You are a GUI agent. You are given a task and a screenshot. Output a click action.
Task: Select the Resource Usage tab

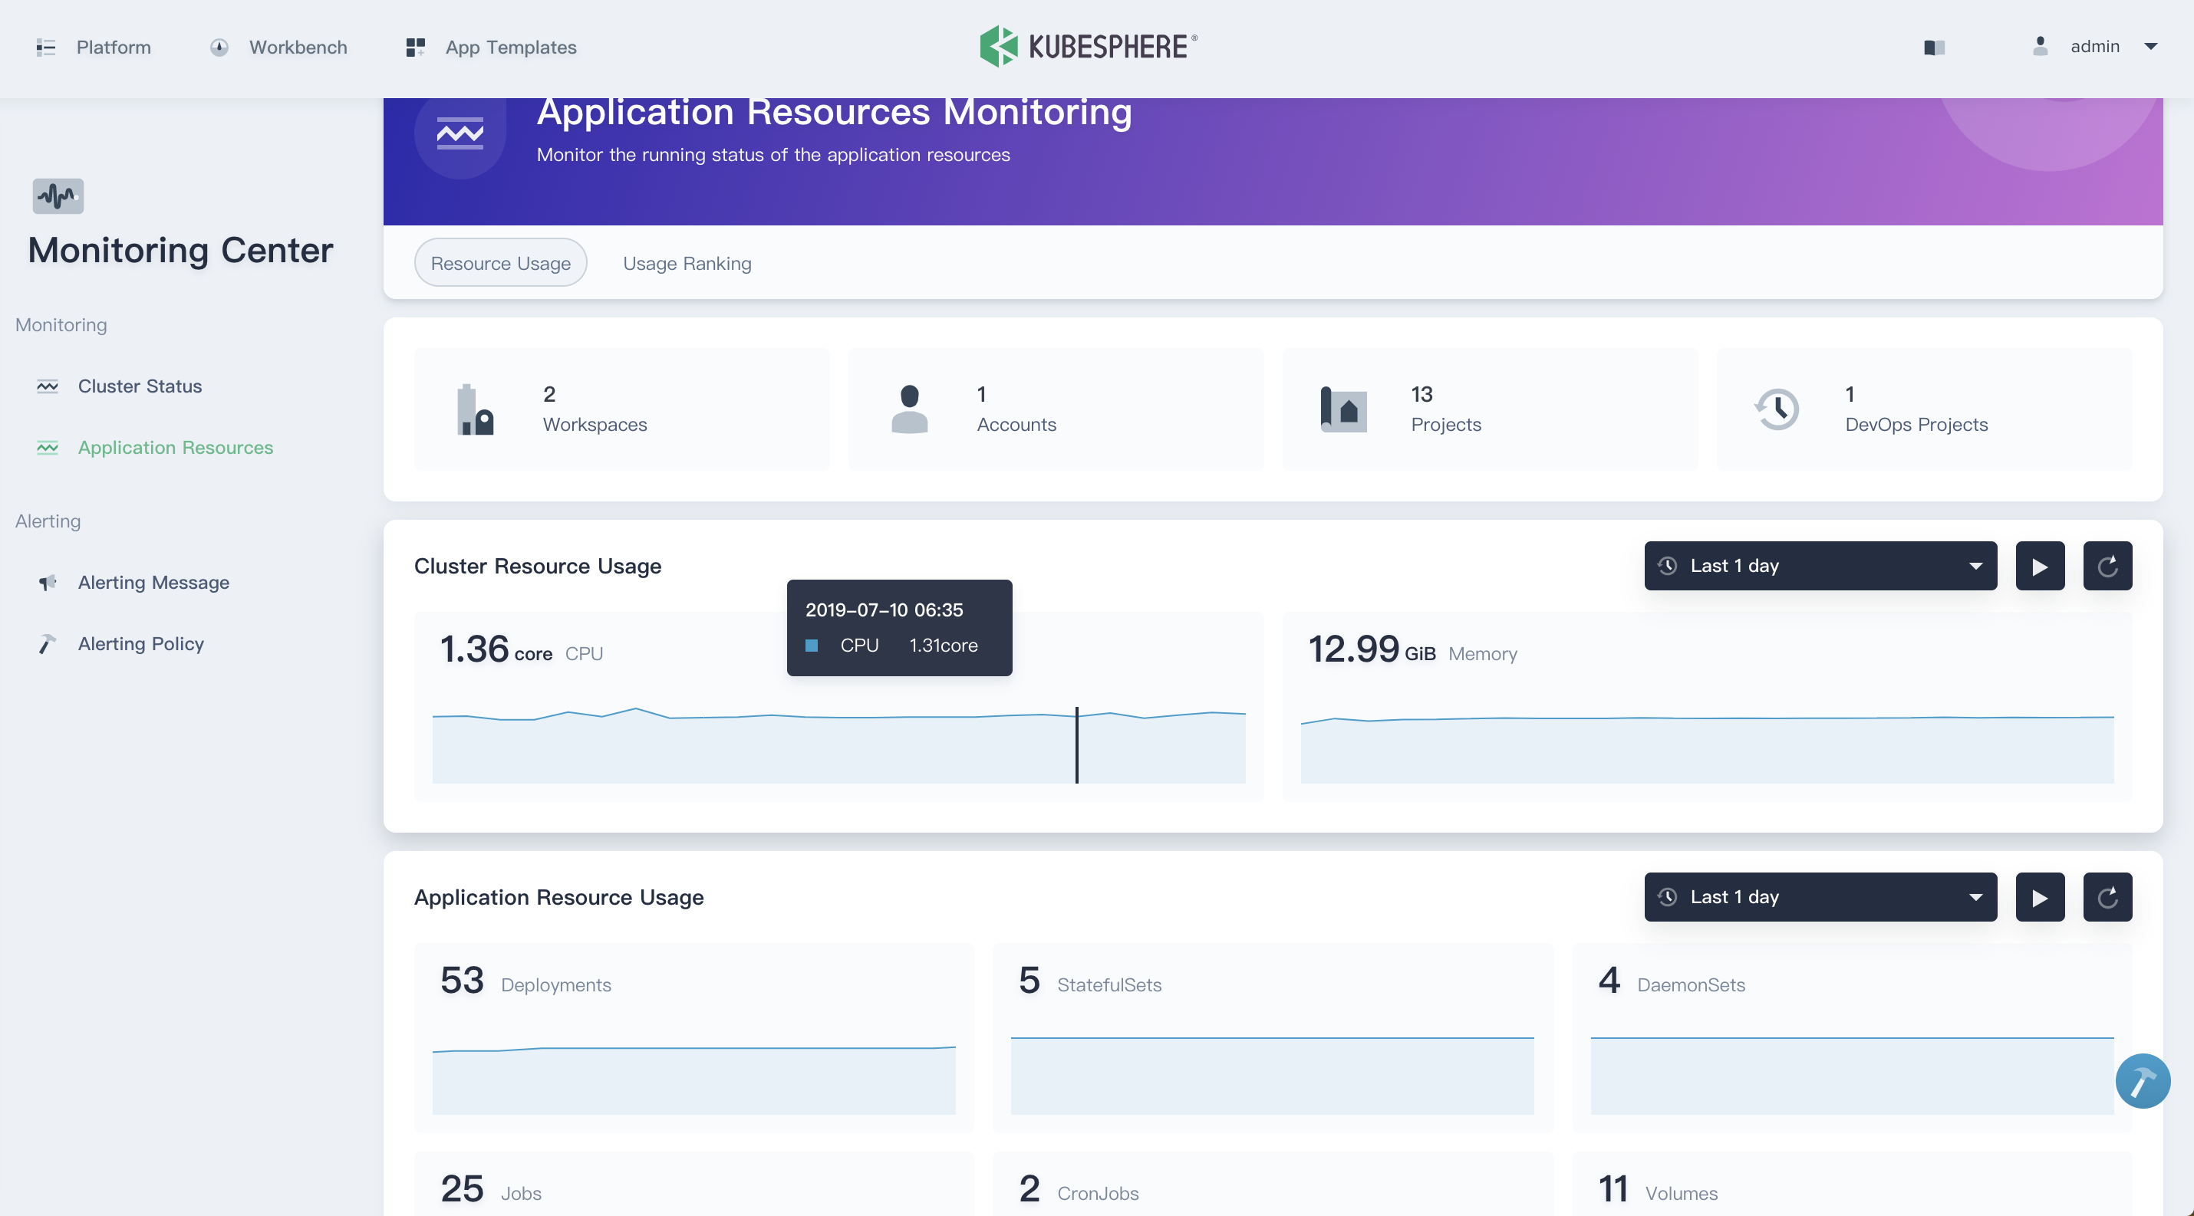click(x=500, y=264)
